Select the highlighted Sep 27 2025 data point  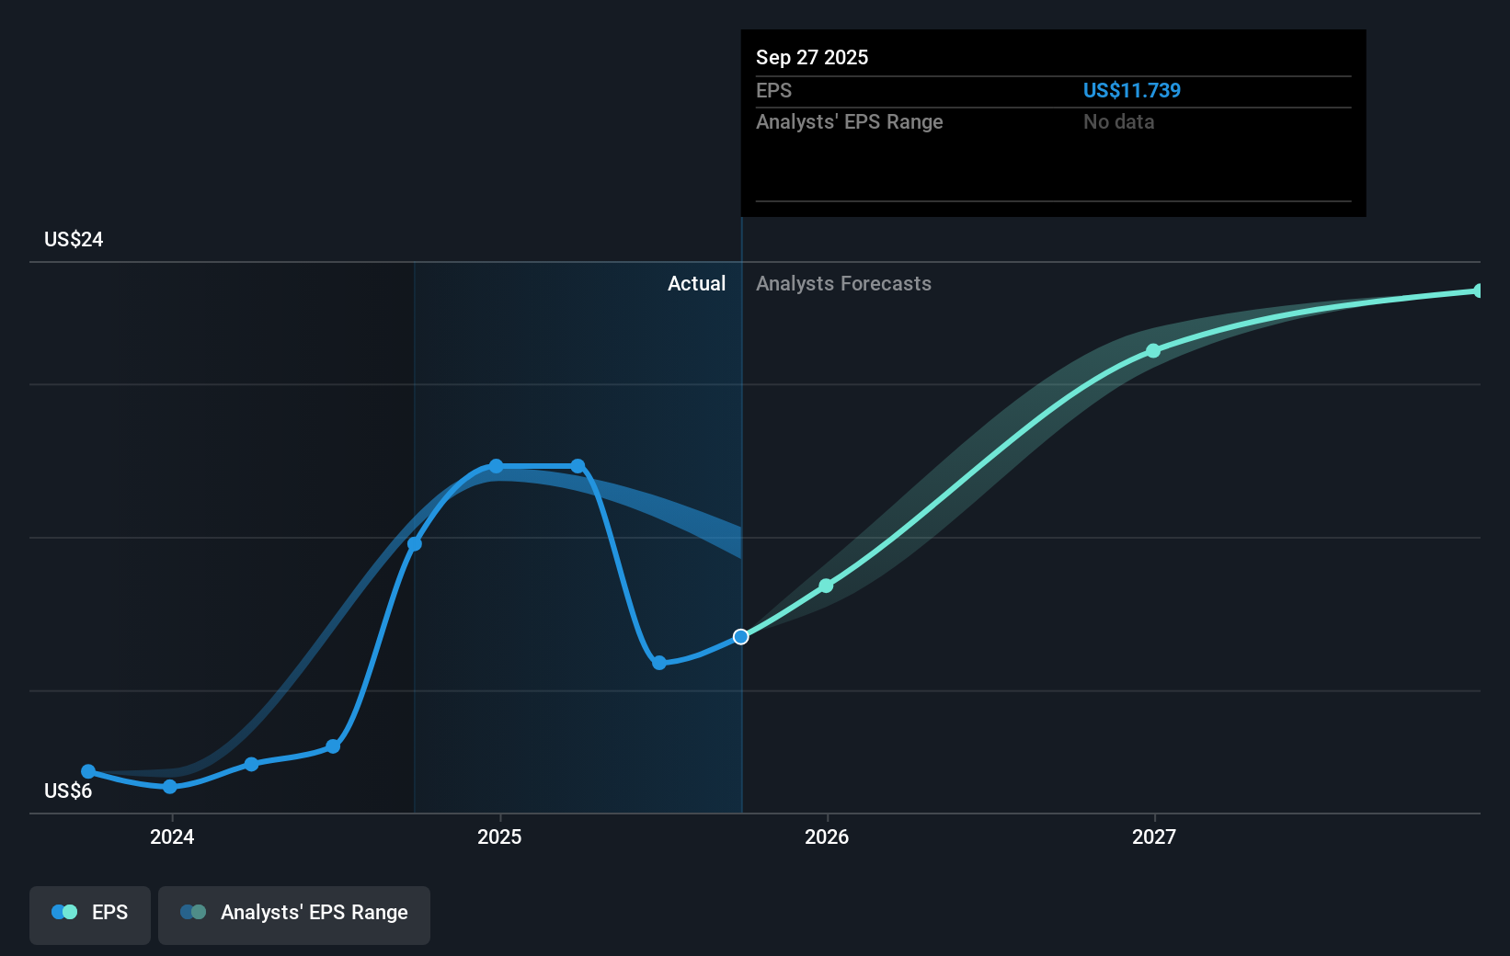[x=740, y=637]
